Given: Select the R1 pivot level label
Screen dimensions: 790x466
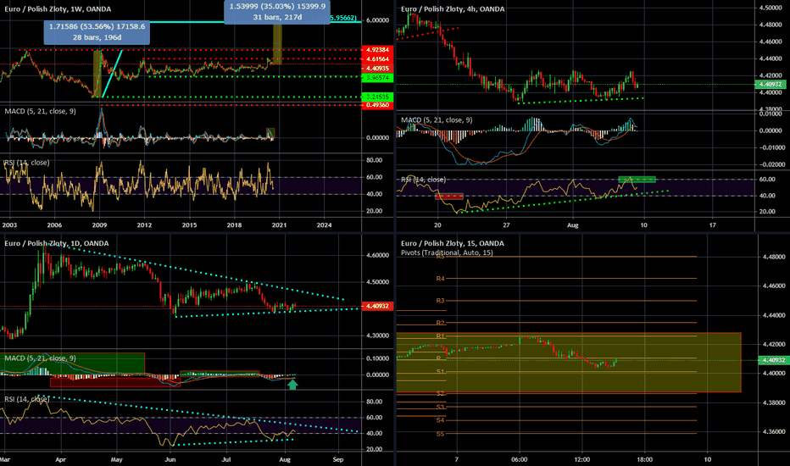Looking at the screenshot, I should [440, 336].
